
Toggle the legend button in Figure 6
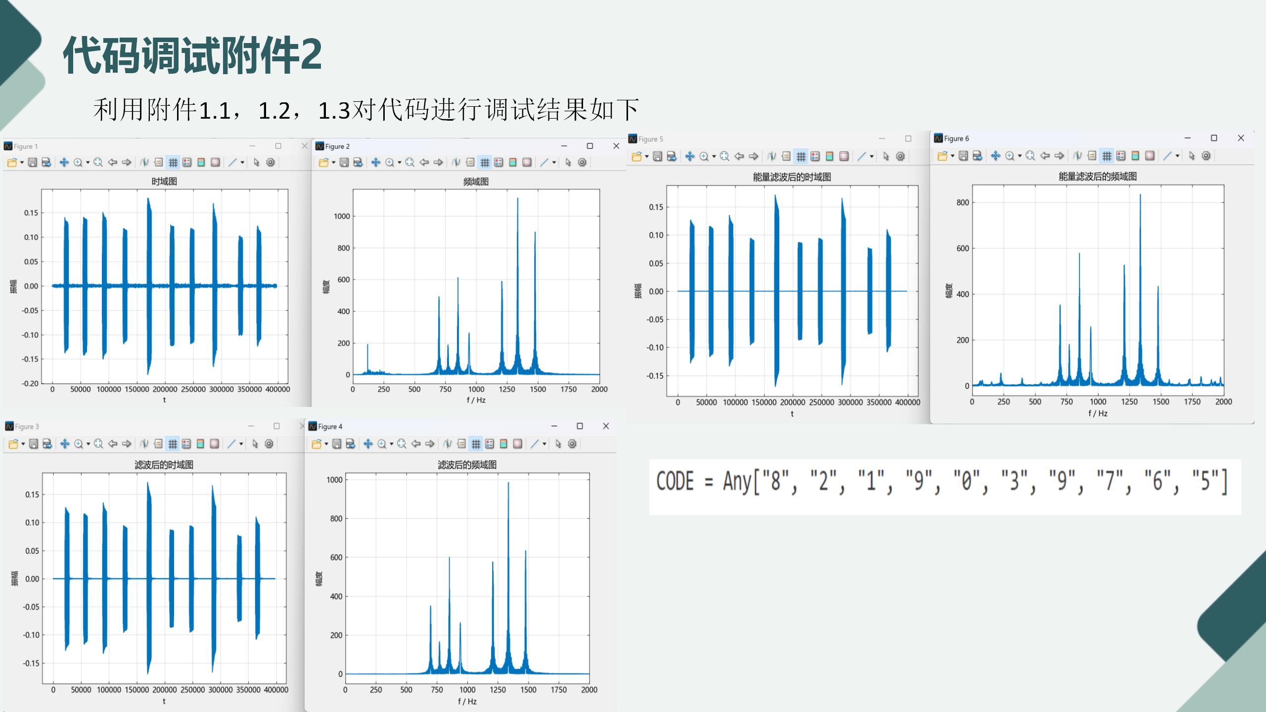click(1121, 156)
